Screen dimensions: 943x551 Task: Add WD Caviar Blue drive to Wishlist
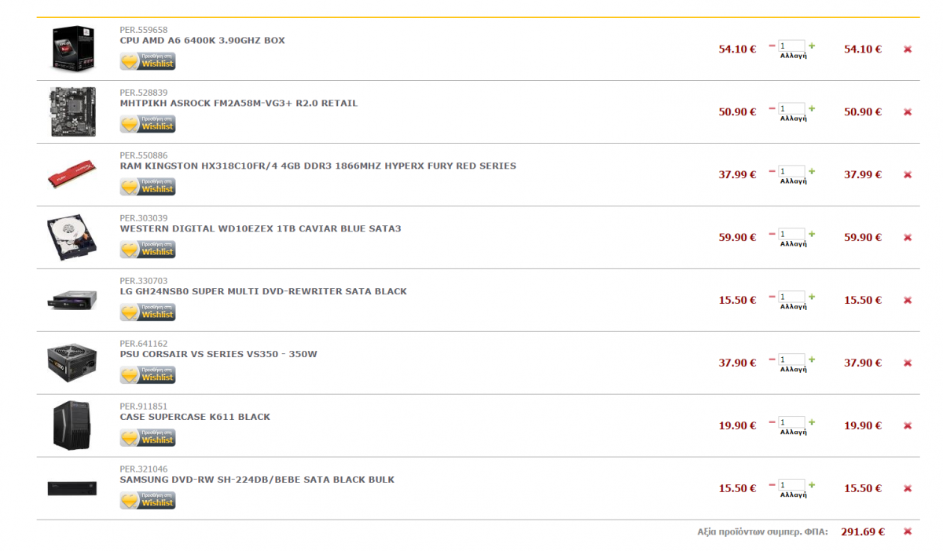coord(148,250)
